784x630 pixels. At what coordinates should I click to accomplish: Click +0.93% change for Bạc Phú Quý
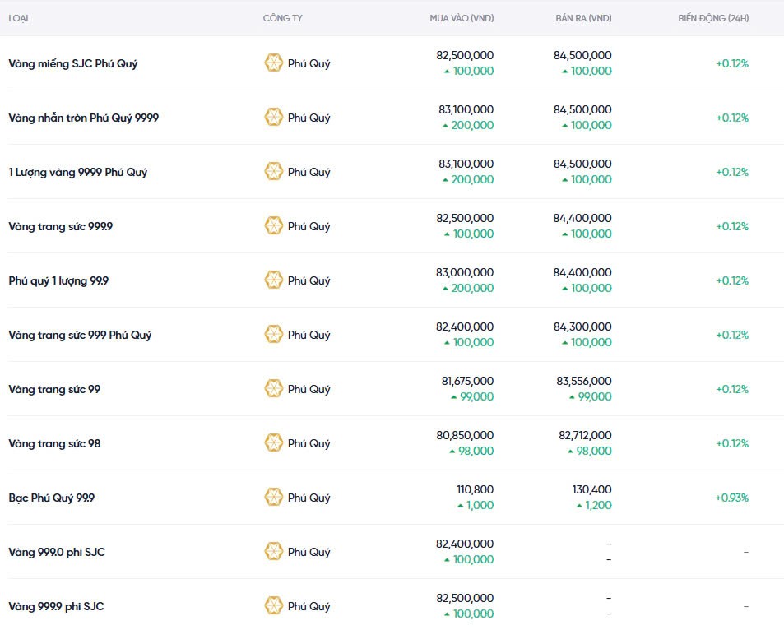click(x=731, y=498)
